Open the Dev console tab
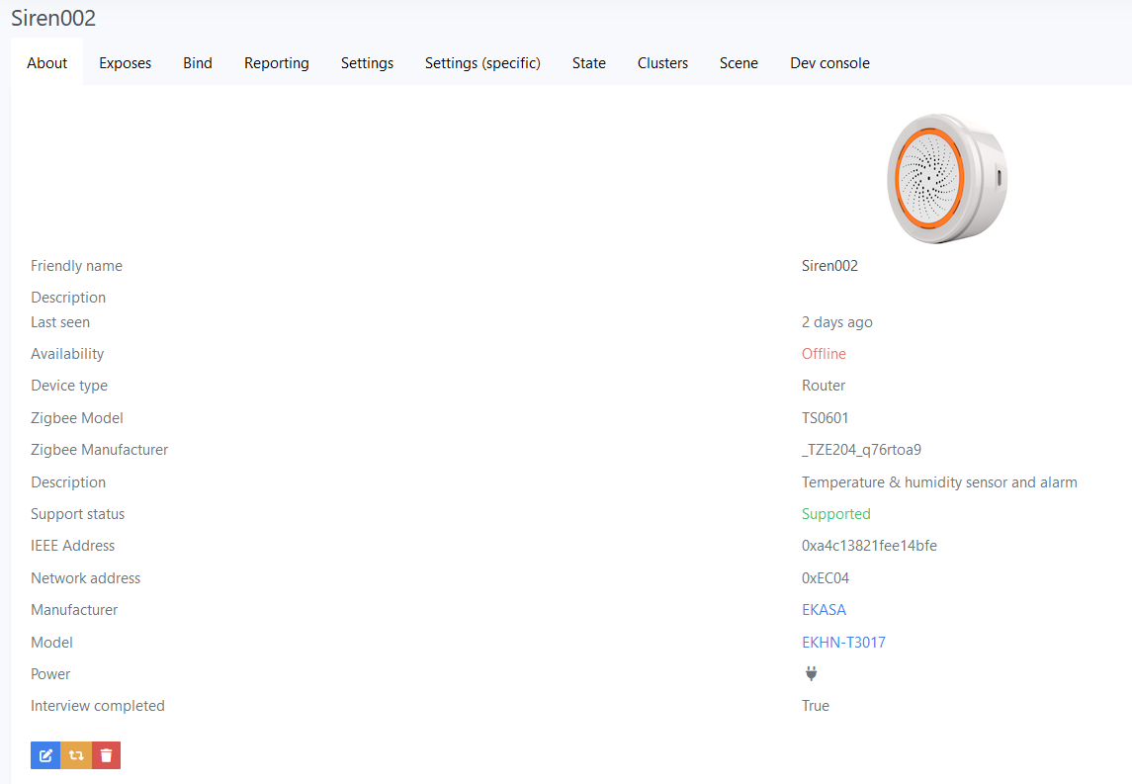Viewport: 1132px width, 784px height. [x=829, y=62]
